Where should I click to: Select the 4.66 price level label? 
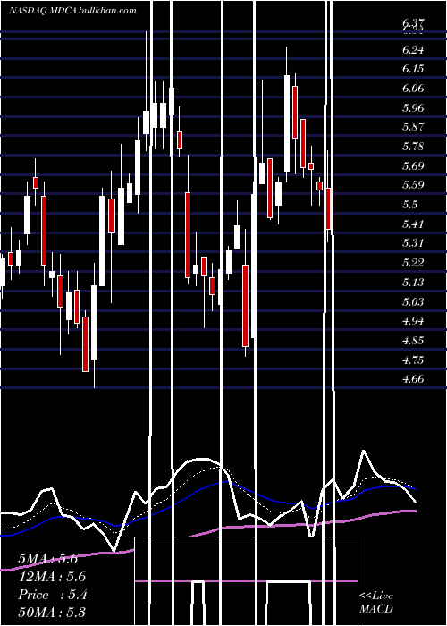tap(413, 379)
